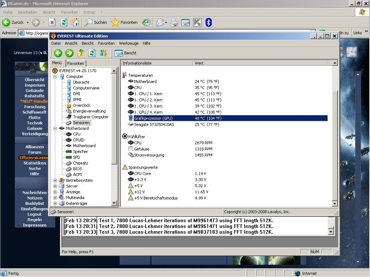Screen dimensions: 370x277
Task: Open the EVEREST users/community icon
Action: coord(103,53)
